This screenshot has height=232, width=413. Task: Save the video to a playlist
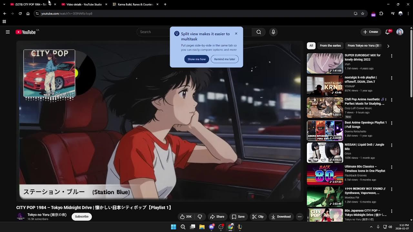tap(238, 217)
